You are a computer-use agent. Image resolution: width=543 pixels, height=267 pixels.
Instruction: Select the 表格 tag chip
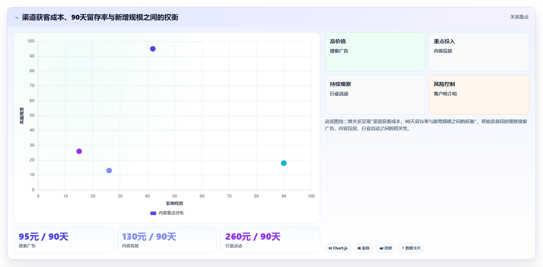pyautogui.click(x=363, y=248)
